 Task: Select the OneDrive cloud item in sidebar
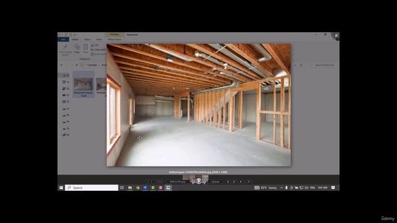pos(65,95)
